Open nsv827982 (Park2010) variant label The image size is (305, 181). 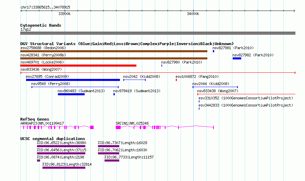(x=253, y=55)
